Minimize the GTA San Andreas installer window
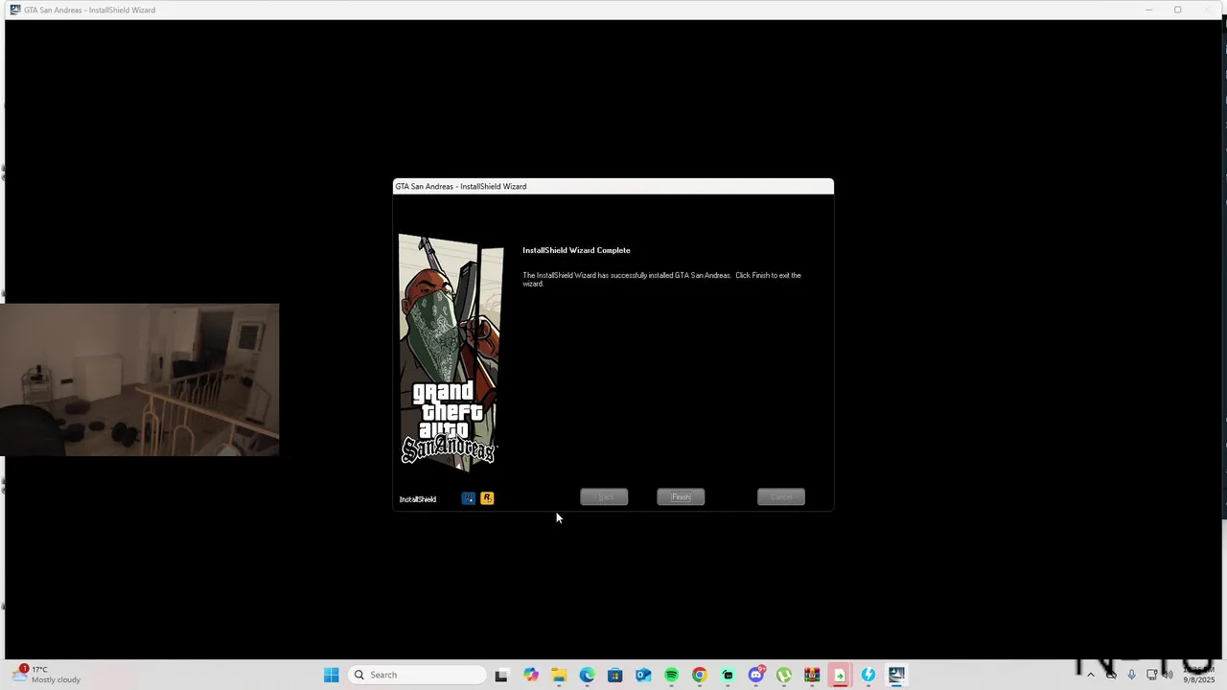The width and height of the screenshot is (1227, 690). coord(1148,10)
